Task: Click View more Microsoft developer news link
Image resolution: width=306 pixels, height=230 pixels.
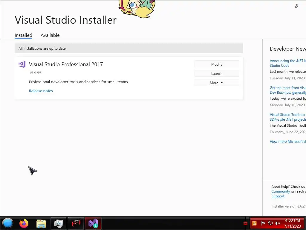Action: click(x=288, y=142)
